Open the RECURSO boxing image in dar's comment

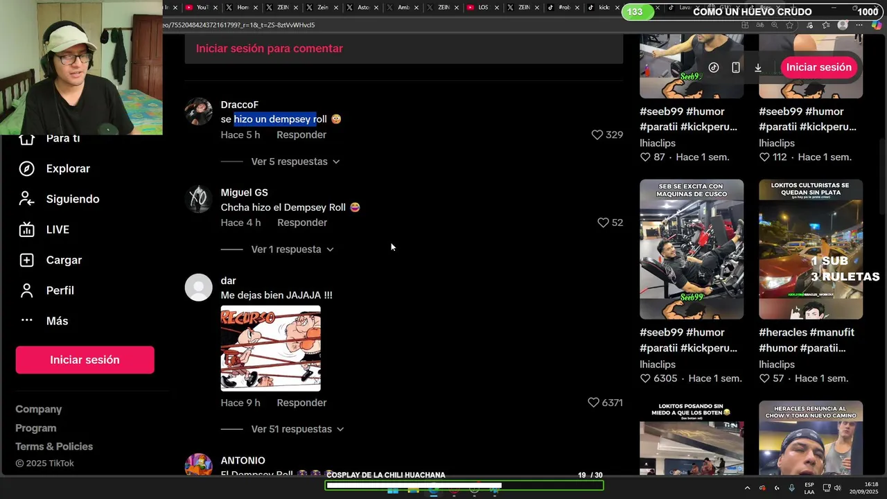click(270, 349)
